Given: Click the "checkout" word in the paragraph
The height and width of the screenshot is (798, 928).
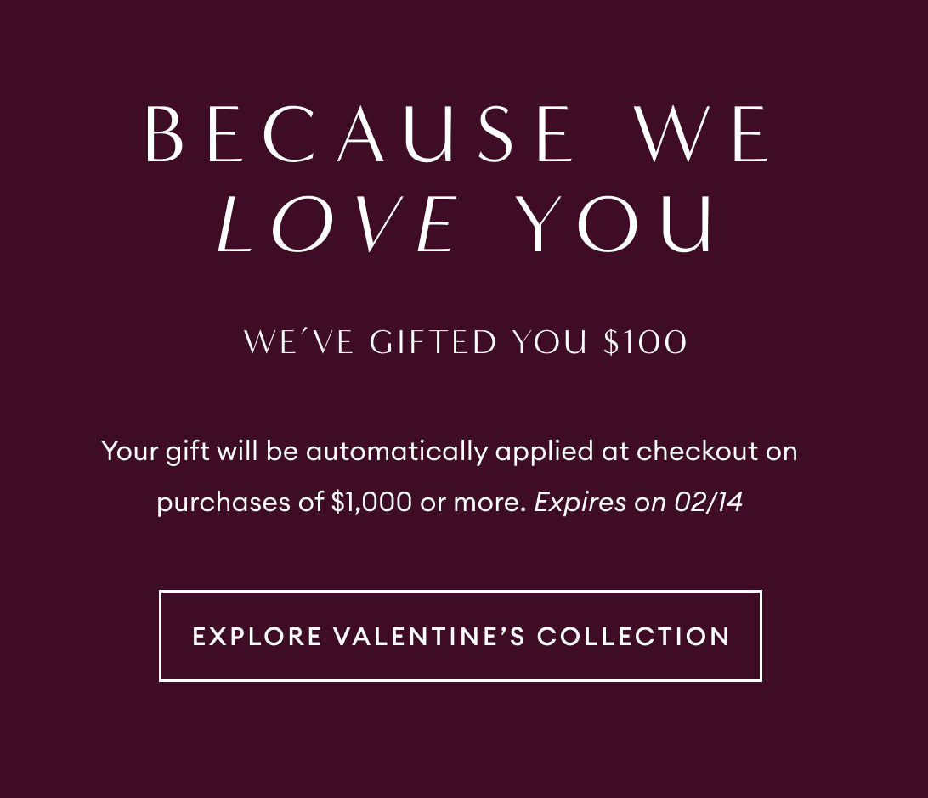Looking at the screenshot, I should click(697, 451).
